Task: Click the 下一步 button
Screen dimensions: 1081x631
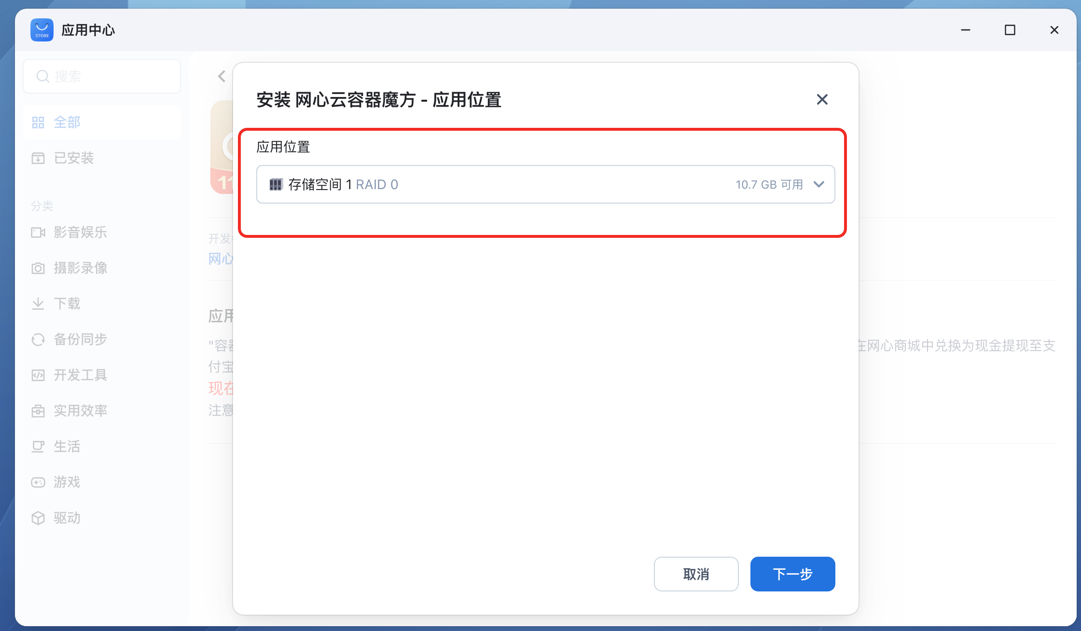Action: click(x=792, y=574)
